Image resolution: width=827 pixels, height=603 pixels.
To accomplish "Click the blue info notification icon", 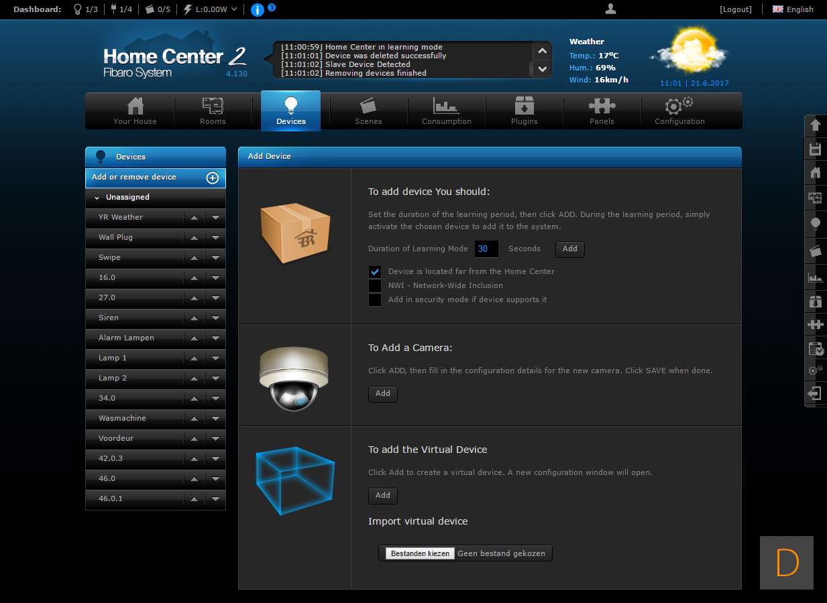I will tap(257, 9).
